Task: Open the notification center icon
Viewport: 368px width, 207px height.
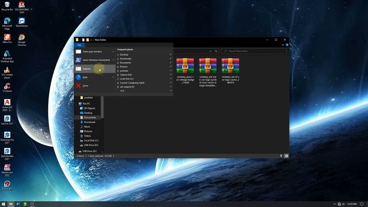Action: pyautogui.click(x=362, y=204)
